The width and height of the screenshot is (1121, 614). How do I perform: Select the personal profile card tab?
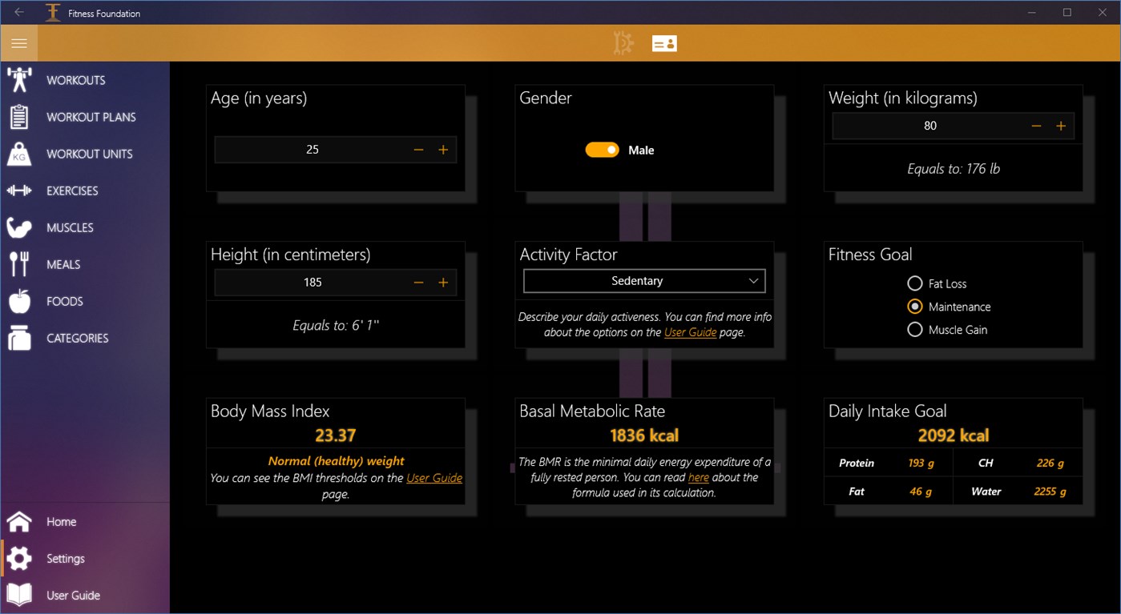(664, 42)
